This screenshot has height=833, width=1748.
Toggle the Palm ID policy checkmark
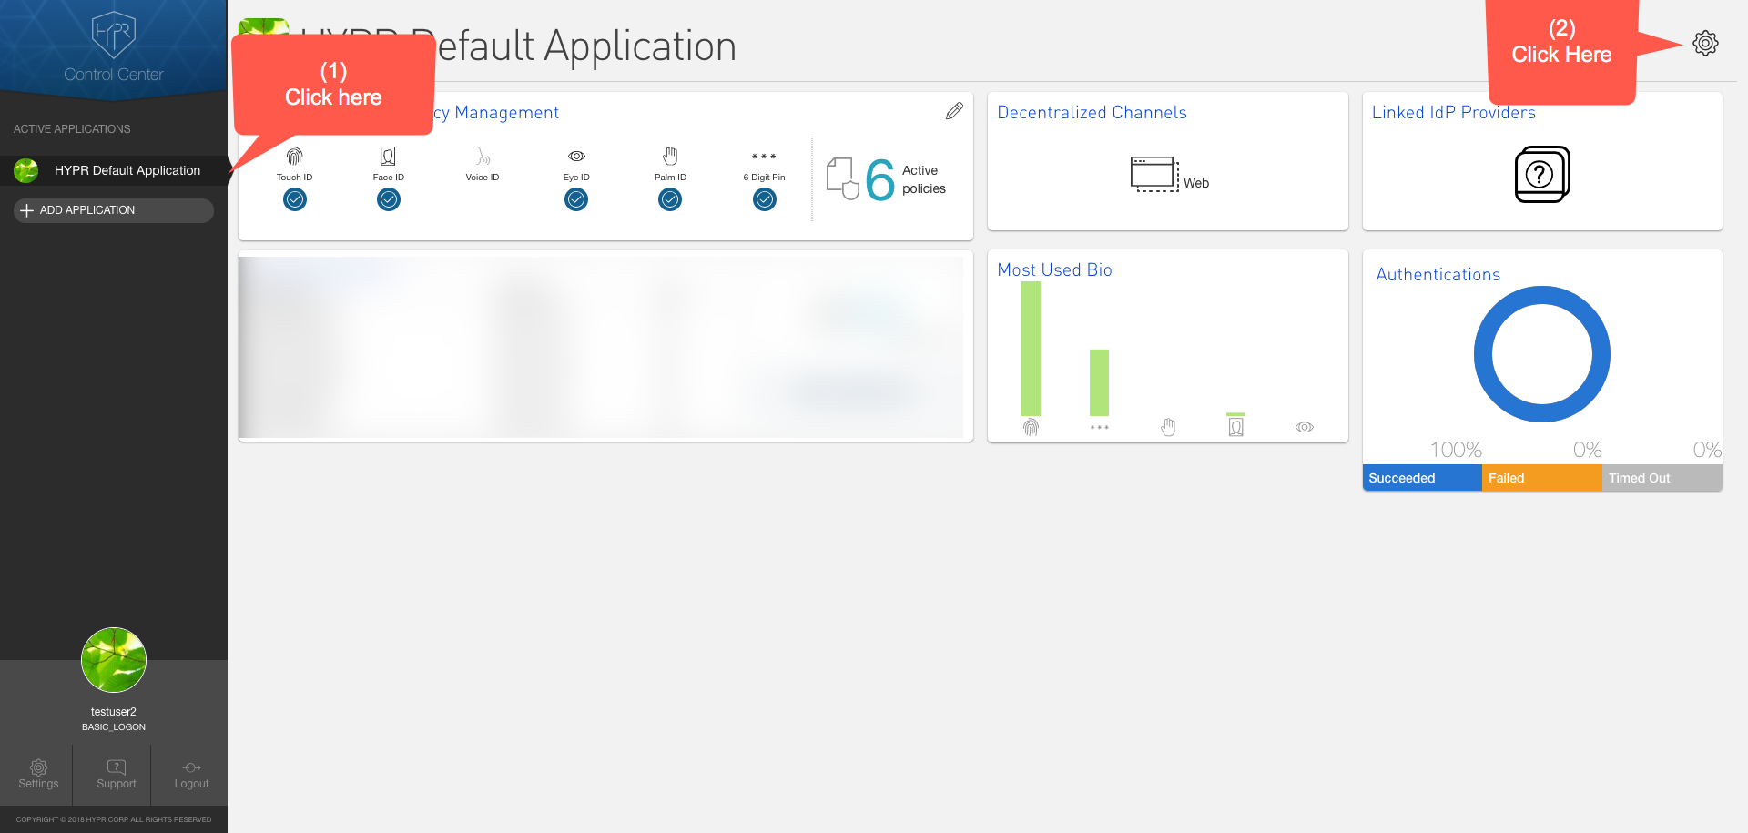tap(670, 198)
